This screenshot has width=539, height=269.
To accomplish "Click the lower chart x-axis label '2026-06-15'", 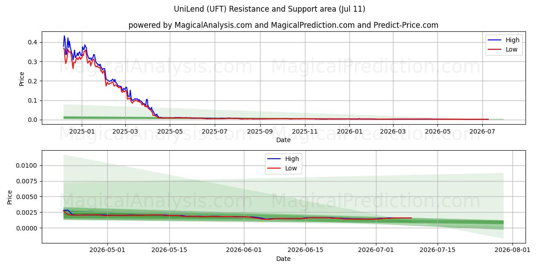I will coord(305,250).
